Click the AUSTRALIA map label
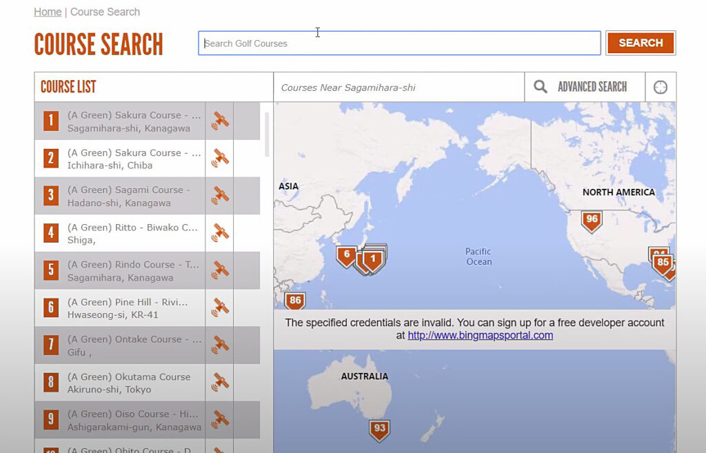This screenshot has height=453, width=706. [364, 376]
